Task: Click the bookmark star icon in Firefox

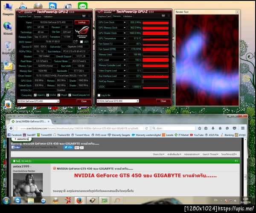Action: pos(200,128)
